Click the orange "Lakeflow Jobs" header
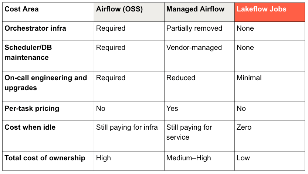Viewport: 308px width, 174px height. (x=261, y=9)
